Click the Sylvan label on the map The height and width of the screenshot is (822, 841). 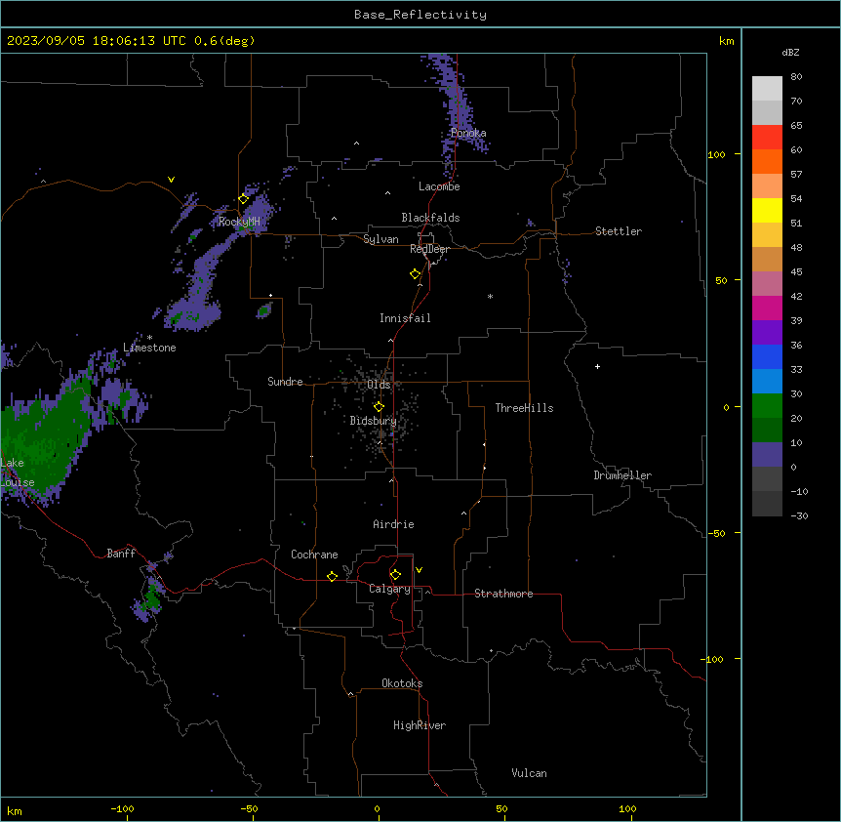click(x=380, y=239)
